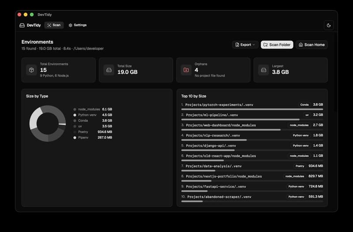
Task: Select Projects/web-dashboard/node_modules row
Action: click(x=252, y=127)
